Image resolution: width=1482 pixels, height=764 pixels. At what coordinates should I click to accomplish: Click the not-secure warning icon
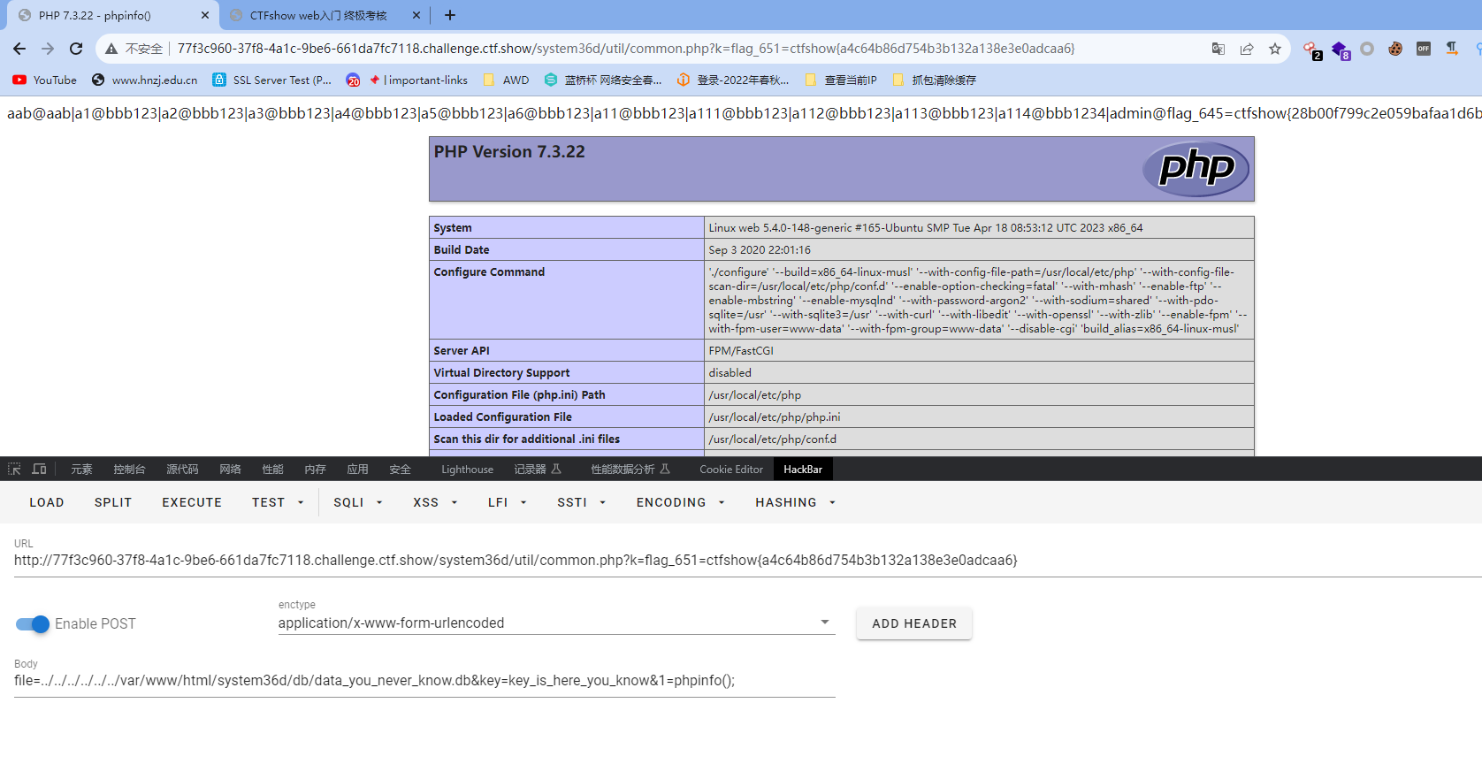tap(111, 49)
